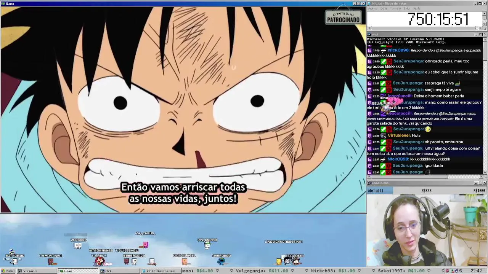
Task: Click the Microsoft Windows XP version line
Action: click(406, 39)
